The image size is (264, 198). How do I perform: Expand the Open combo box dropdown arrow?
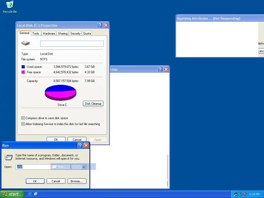[x=84, y=167]
